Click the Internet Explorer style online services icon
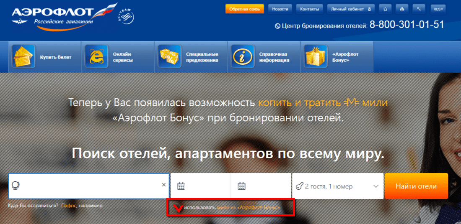Screen dimensions: 461x224 [96, 56]
